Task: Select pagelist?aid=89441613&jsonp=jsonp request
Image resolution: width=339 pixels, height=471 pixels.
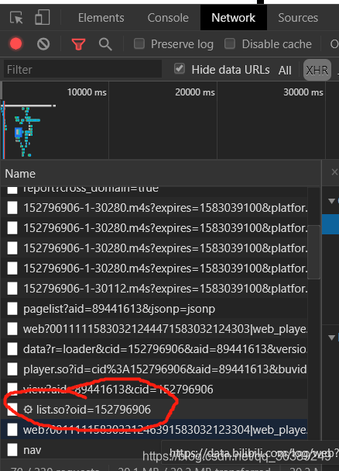Action: [x=154, y=309]
